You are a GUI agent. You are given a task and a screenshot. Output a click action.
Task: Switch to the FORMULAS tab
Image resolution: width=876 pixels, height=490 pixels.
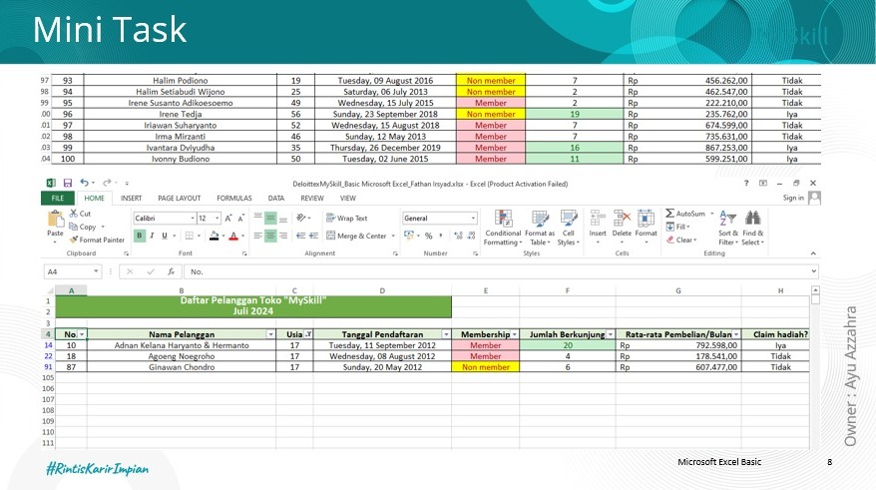[234, 198]
